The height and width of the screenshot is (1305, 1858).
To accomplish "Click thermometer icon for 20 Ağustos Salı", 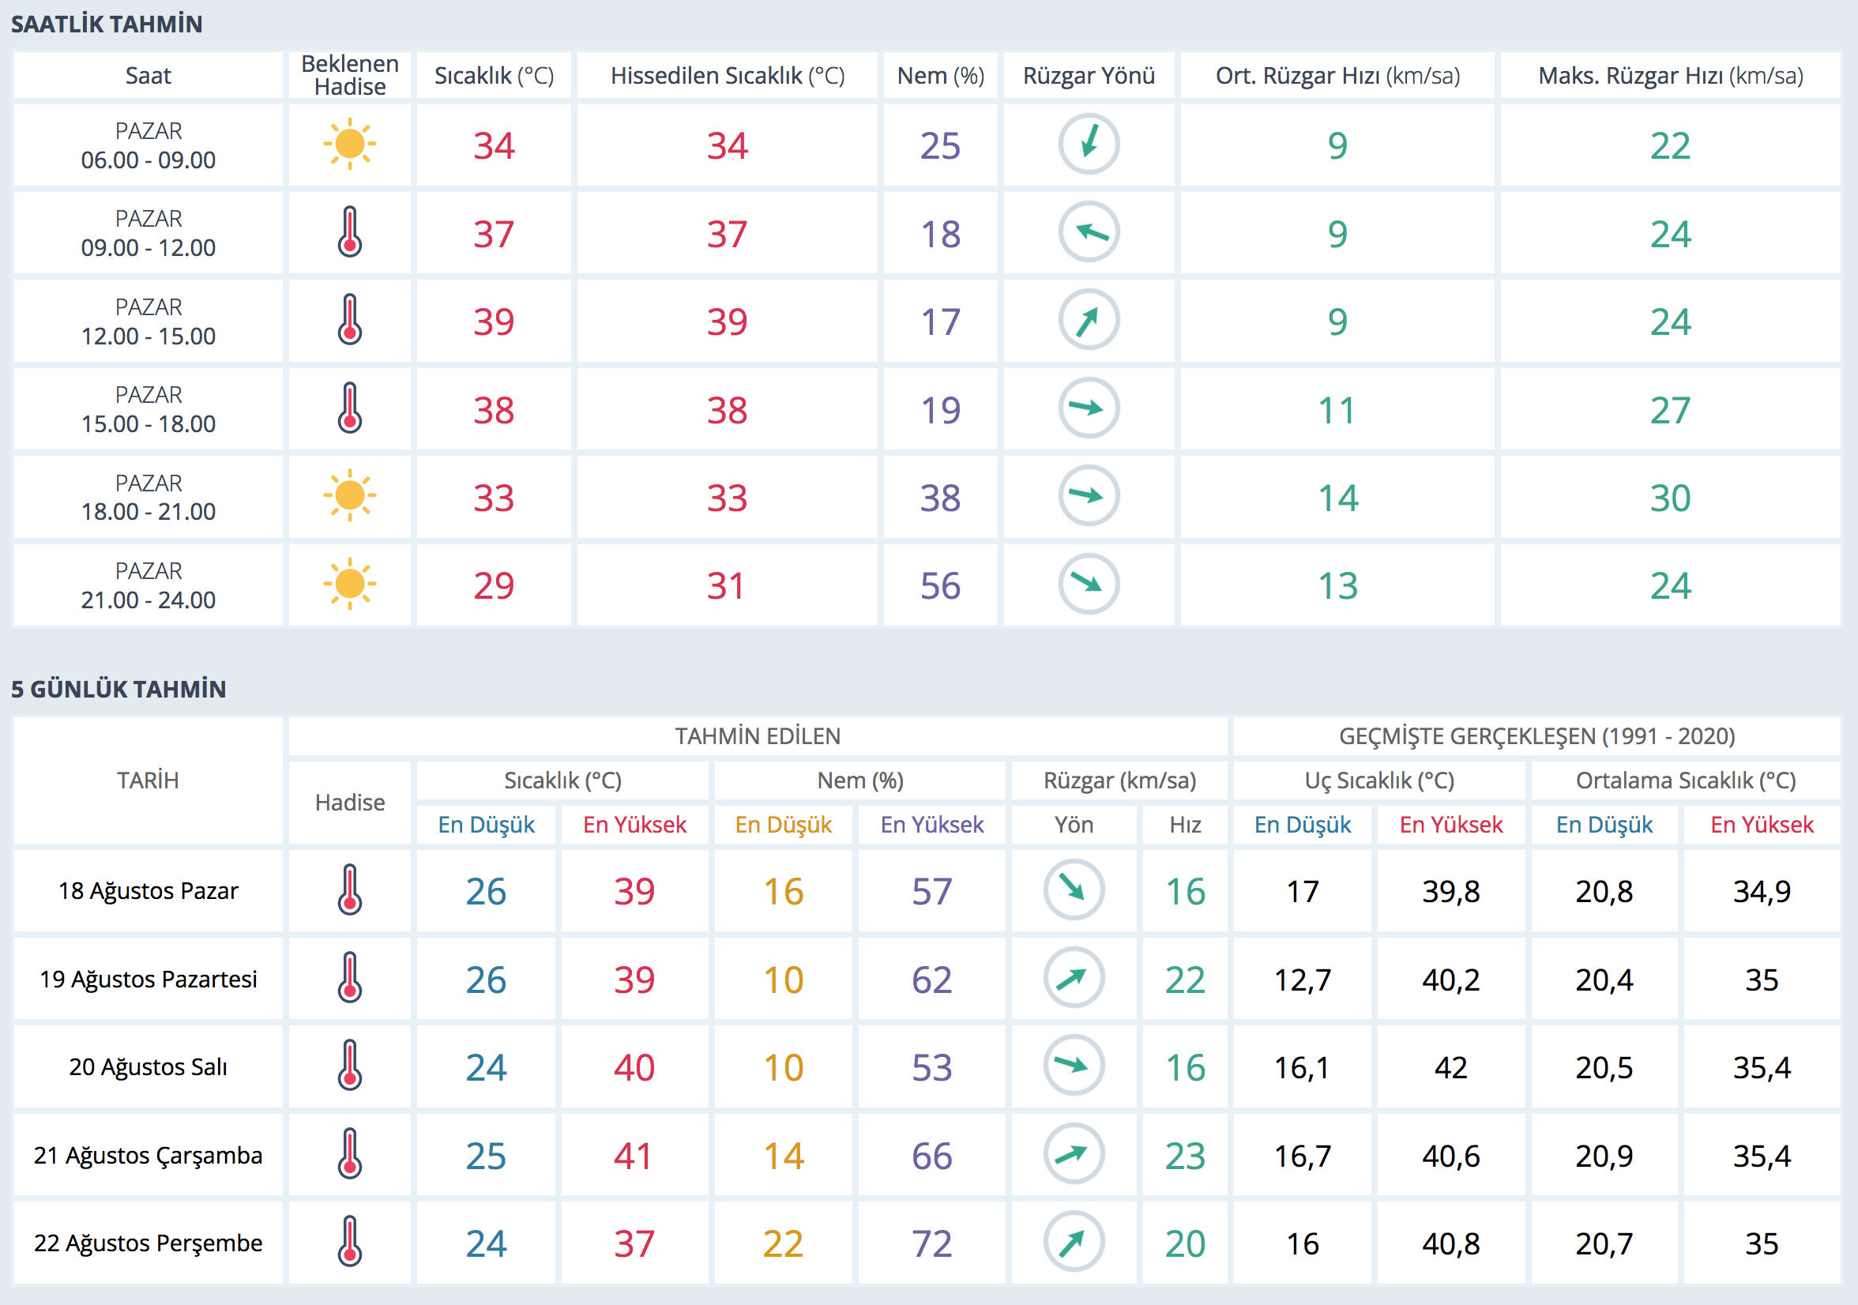I will [x=350, y=1066].
